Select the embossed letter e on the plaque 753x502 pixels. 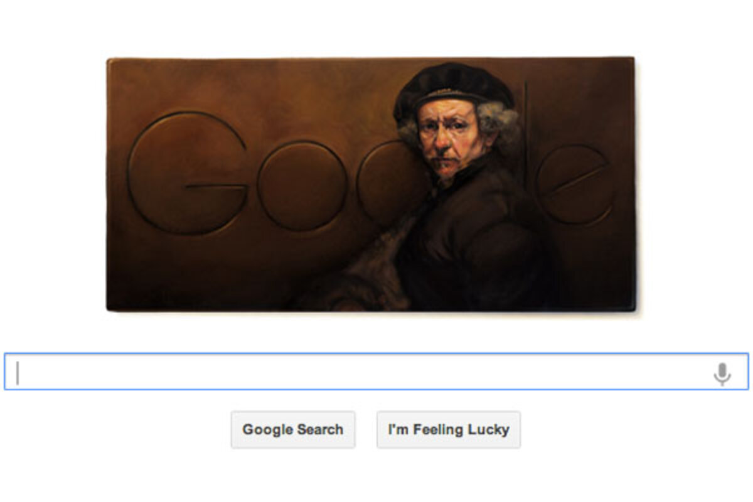tap(574, 185)
